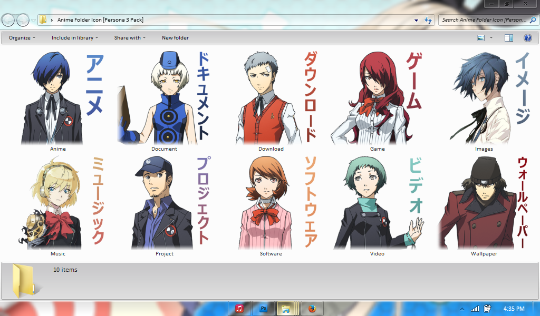The width and height of the screenshot is (540, 316).
Task: Open the Organize menu
Action: pos(22,38)
